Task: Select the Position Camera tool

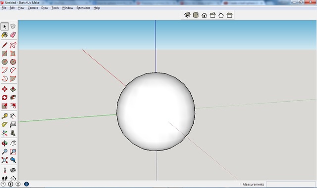Action: click(x=4, y=170)
